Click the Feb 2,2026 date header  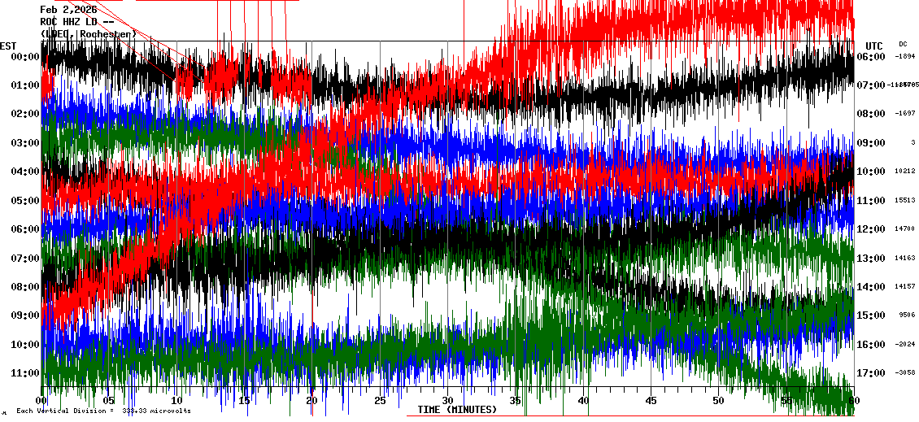point(68,10)
